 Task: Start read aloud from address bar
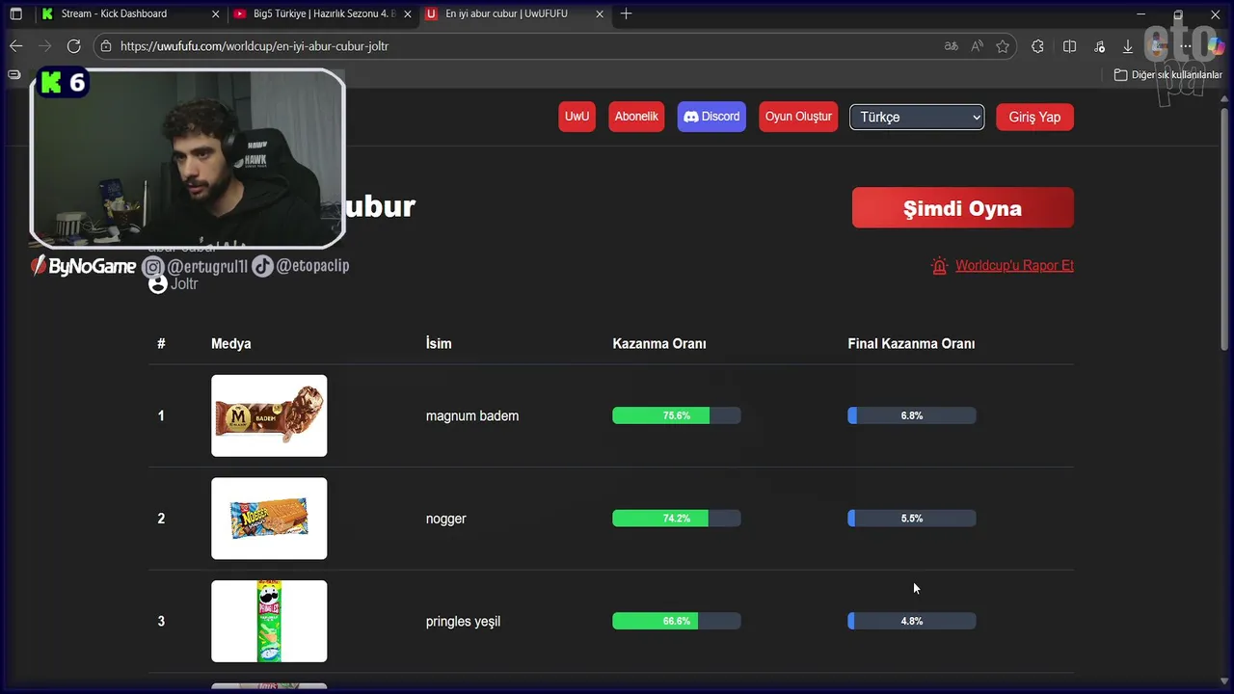click(977, 46)
